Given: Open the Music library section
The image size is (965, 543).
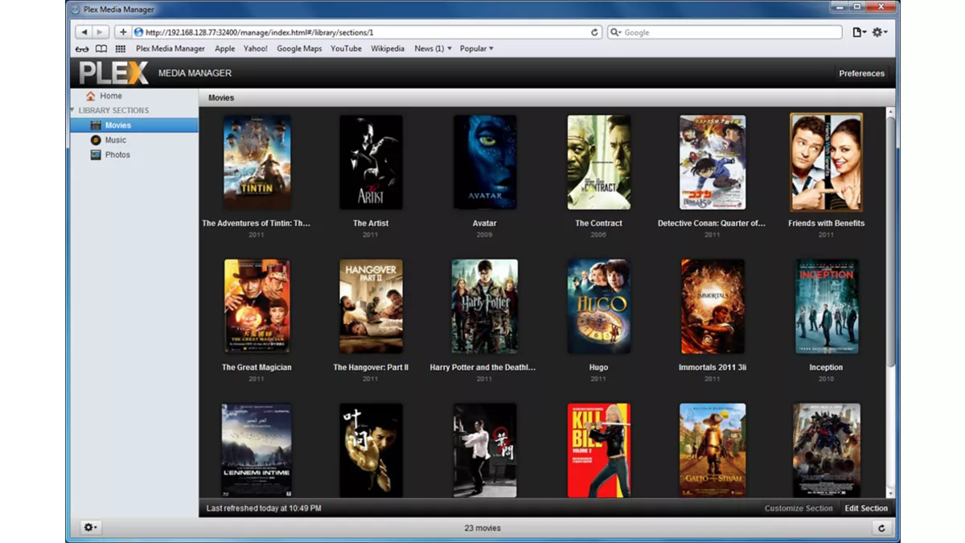Looking at the screenshot, I should coord(115,140).
